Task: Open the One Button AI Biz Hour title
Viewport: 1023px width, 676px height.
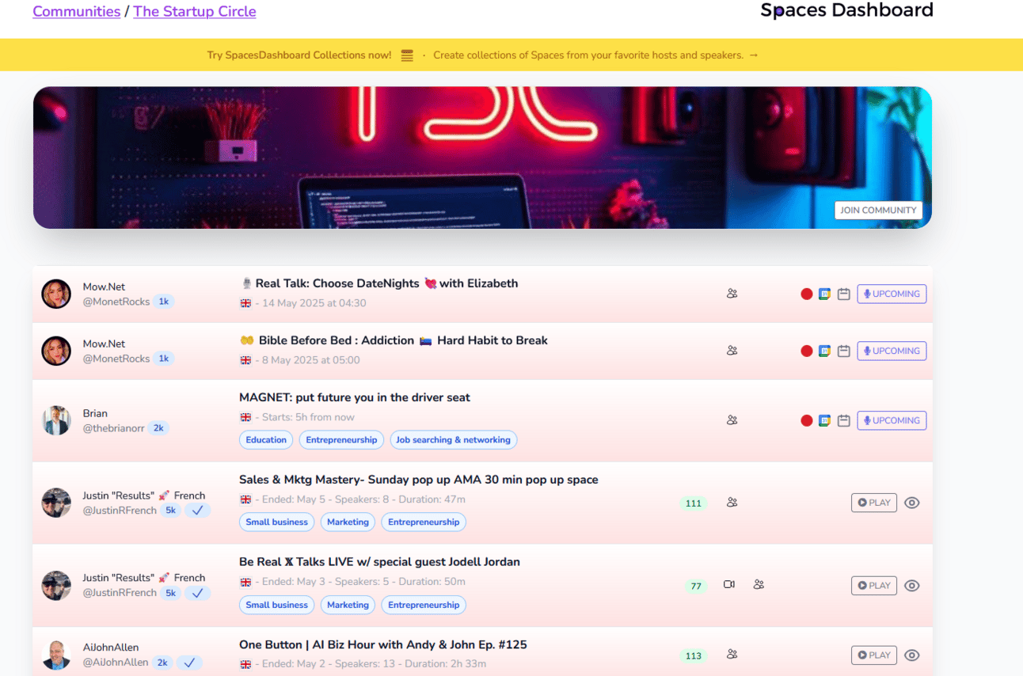Action: [x=383, y=645]
